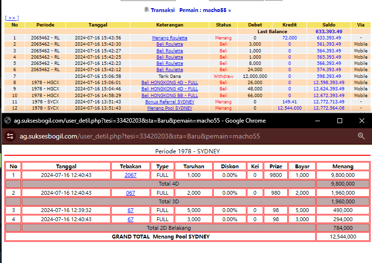The image size is (372, 263).
Task: Click the Menang amount 490,000
Action: [343, 211]
